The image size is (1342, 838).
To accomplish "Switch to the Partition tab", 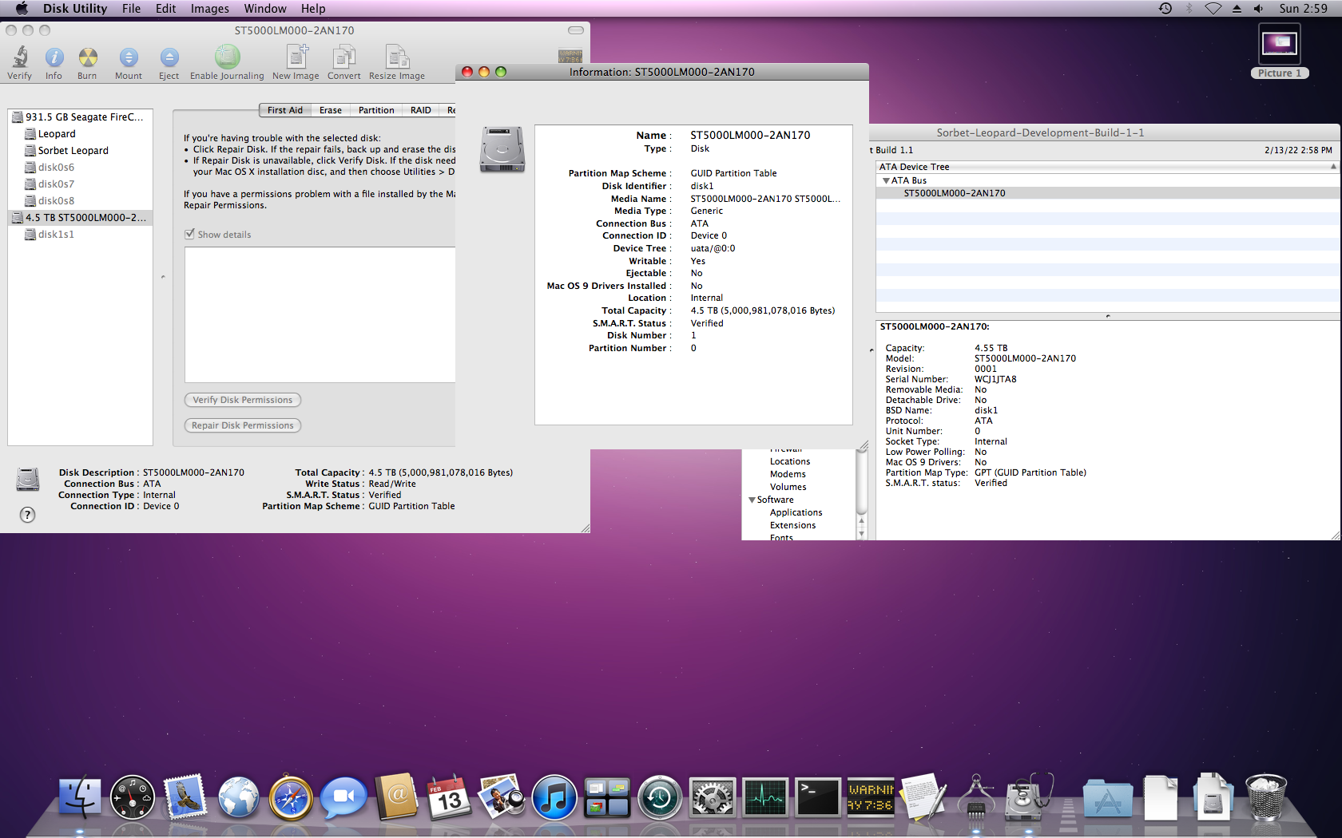I will pyautogui.click(x=376, y=110).
